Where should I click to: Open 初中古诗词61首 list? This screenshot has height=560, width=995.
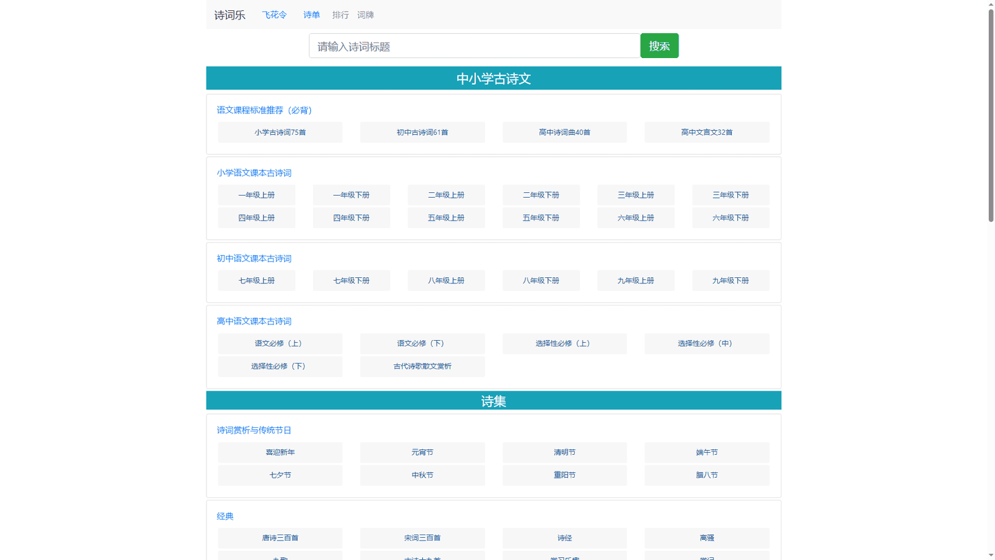coord(422,132)
